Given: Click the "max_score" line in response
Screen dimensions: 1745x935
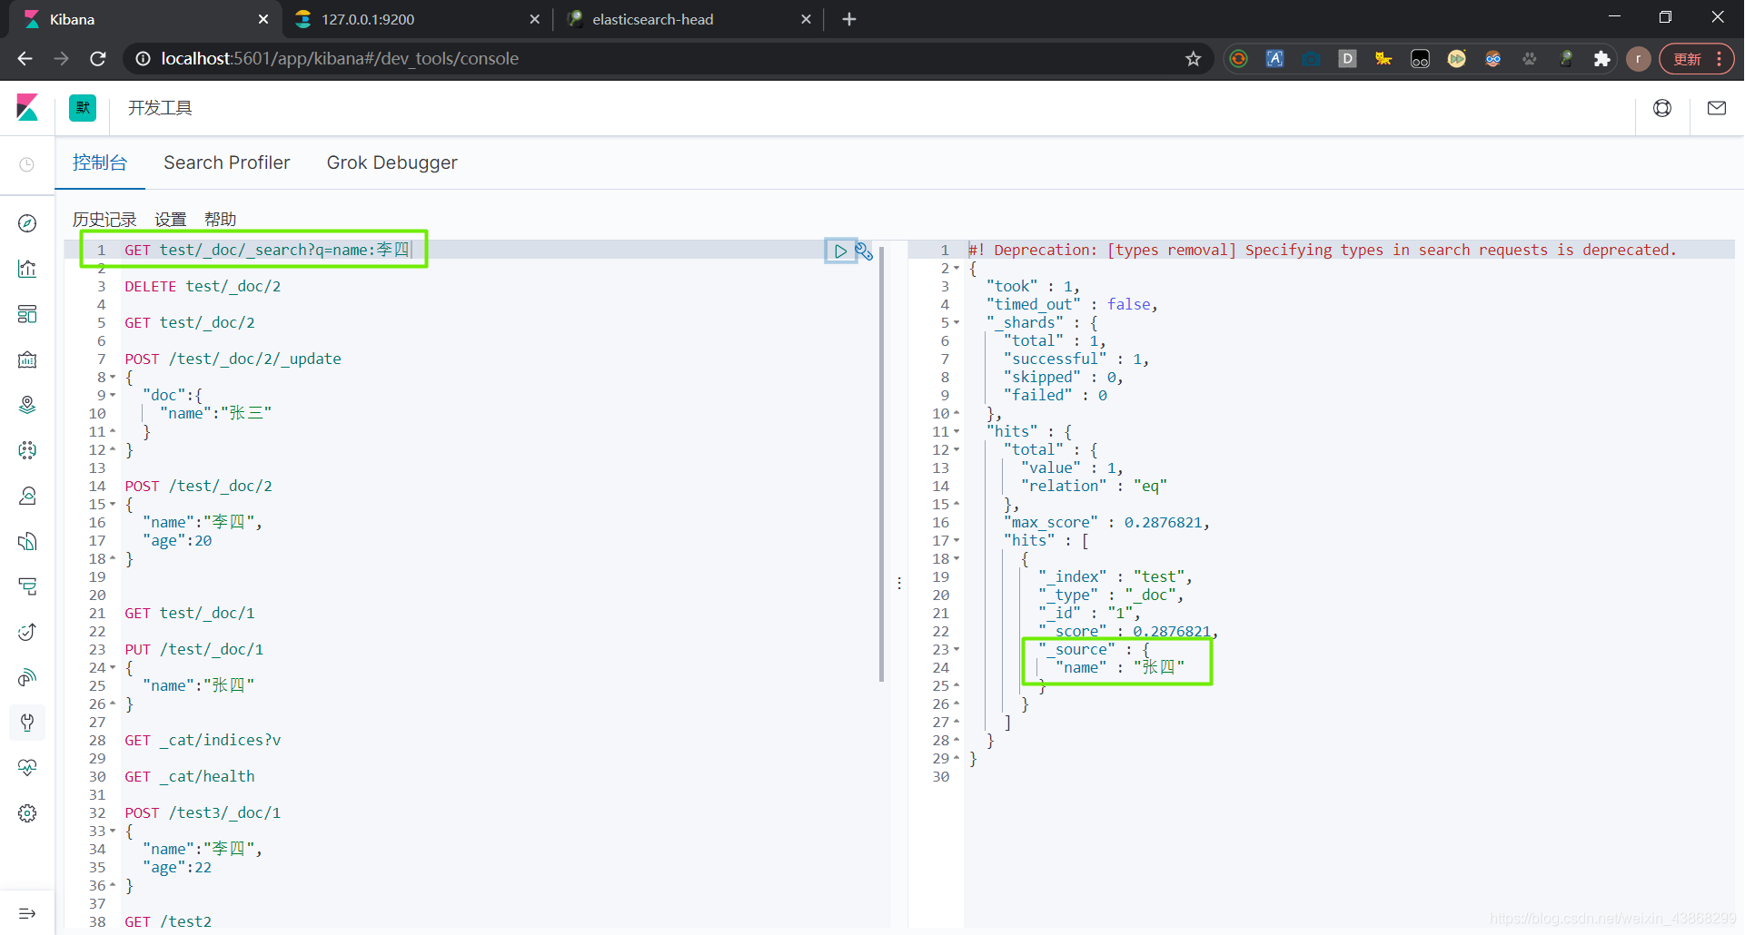Looking at the screenshot, I should click(x=1106, y=523).
